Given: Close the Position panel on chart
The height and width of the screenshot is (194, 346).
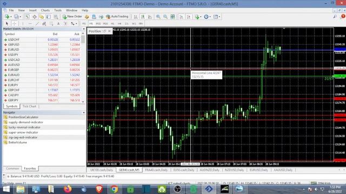Looking at the screenshot, I should click(109, 31).
